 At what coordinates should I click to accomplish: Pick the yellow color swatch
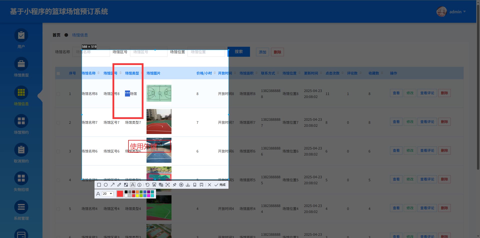click(x=137, y=196)
